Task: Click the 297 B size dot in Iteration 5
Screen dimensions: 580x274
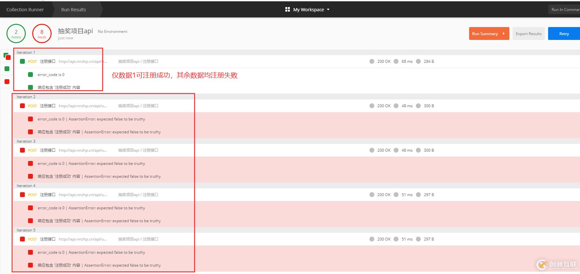Action: 418,239
